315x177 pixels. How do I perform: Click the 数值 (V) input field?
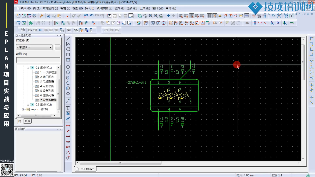pos(38,60)
